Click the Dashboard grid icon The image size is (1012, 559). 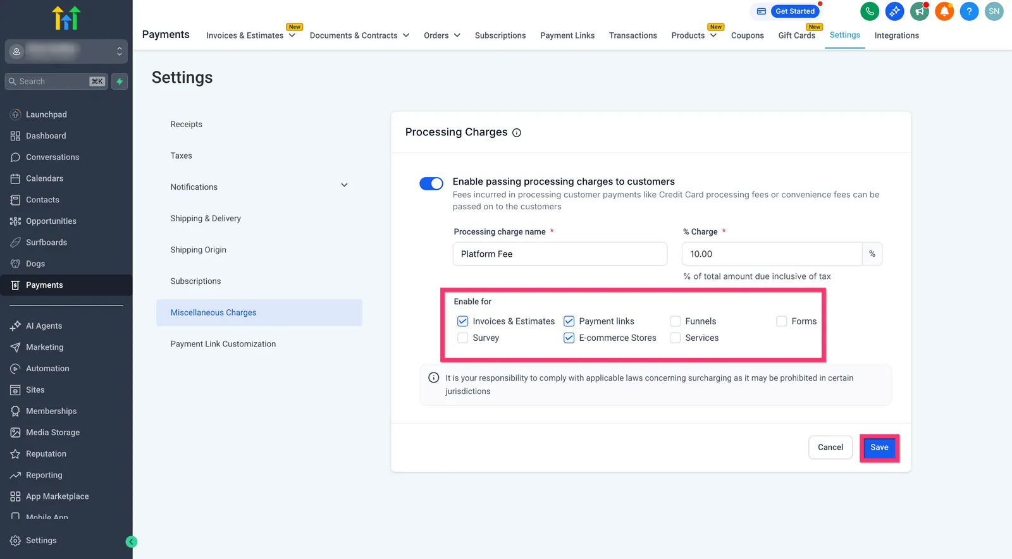16,136
